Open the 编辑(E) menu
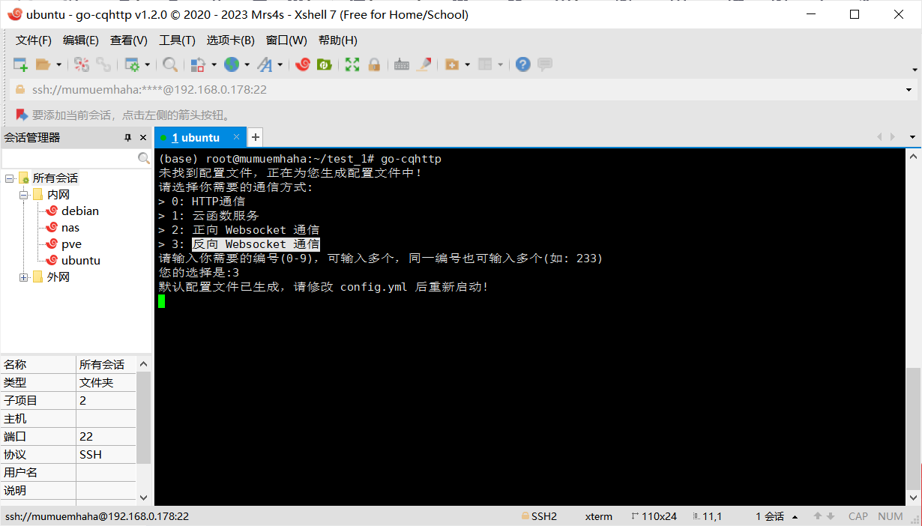 [x=81, y=40]
